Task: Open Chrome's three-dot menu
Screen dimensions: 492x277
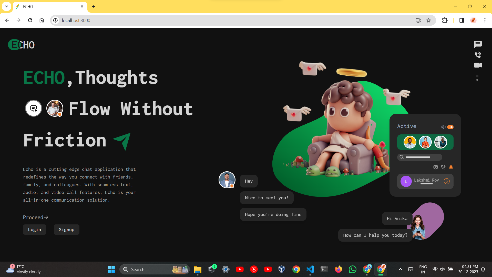Action: [x=485, y=20]
